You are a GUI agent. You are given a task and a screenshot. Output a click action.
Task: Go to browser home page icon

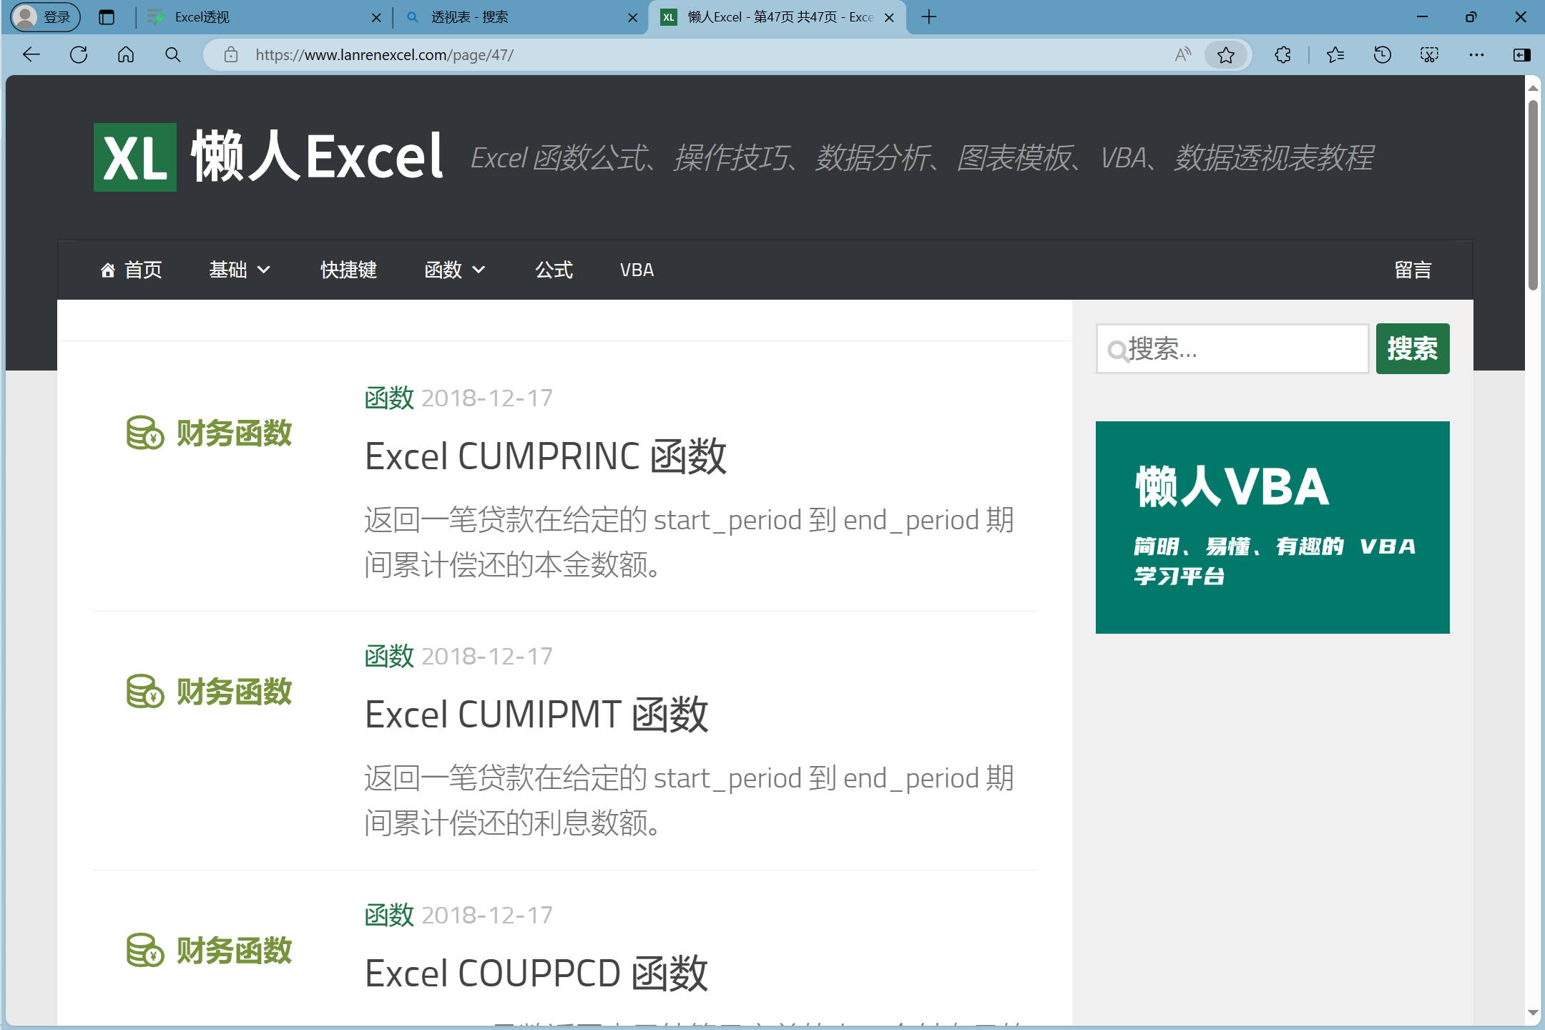pos(126,55)
